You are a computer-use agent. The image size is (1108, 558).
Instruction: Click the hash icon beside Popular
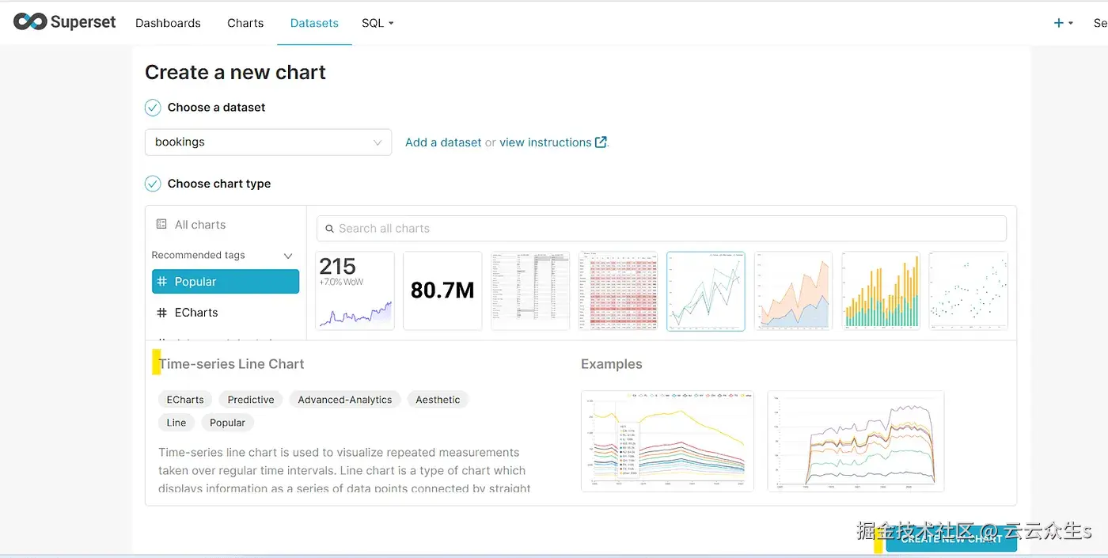coord(162,282)
